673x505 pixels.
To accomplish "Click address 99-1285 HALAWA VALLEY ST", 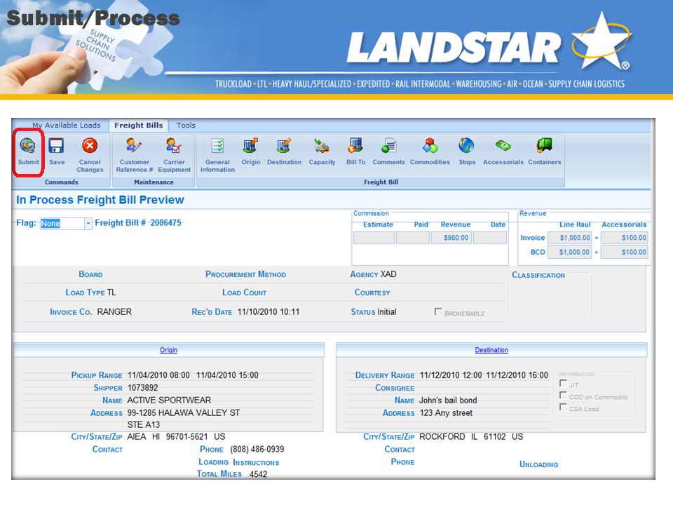I will click(183, 412).
